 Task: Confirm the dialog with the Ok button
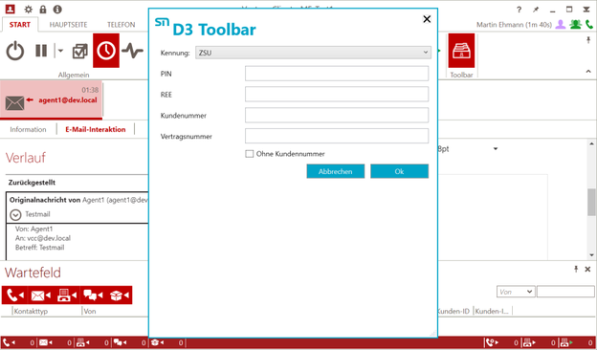(x=399, y=171)
